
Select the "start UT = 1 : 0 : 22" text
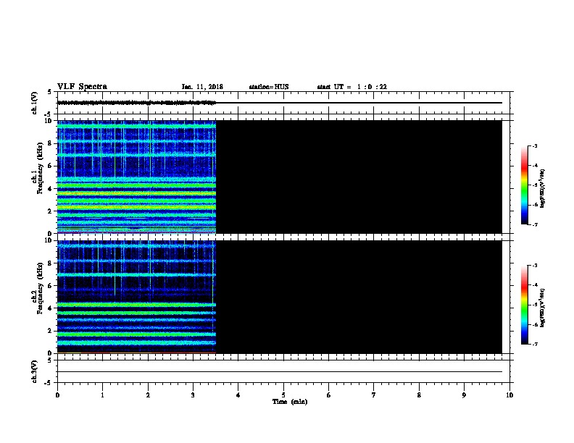352,87
